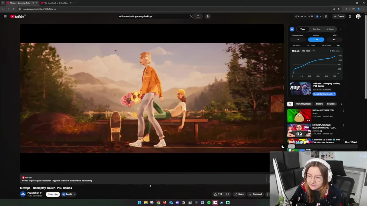The width and height of the screenshot is (367, 206).
Task: Mute the Mixtape tab audio icon
Action: (33, 3)
